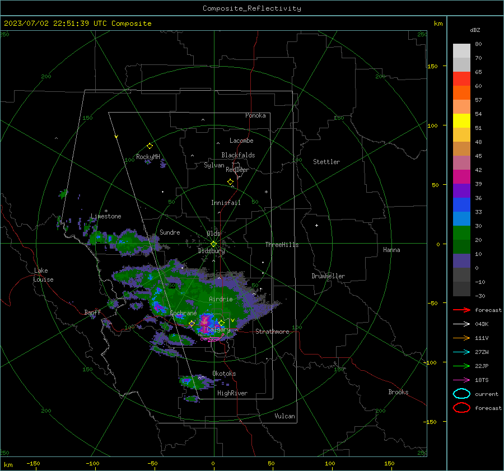The image size is (504, 471).
Task: Click the yellow diamond at radar center near Olds
Action: click(214, 244)
